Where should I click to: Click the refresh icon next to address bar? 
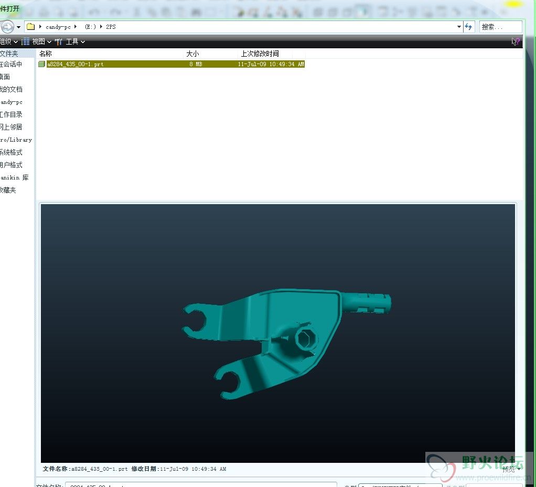(469, 27)
